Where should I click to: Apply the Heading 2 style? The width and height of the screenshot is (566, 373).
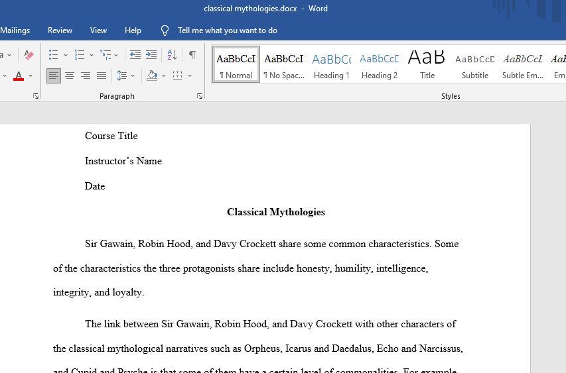point(380,64)
